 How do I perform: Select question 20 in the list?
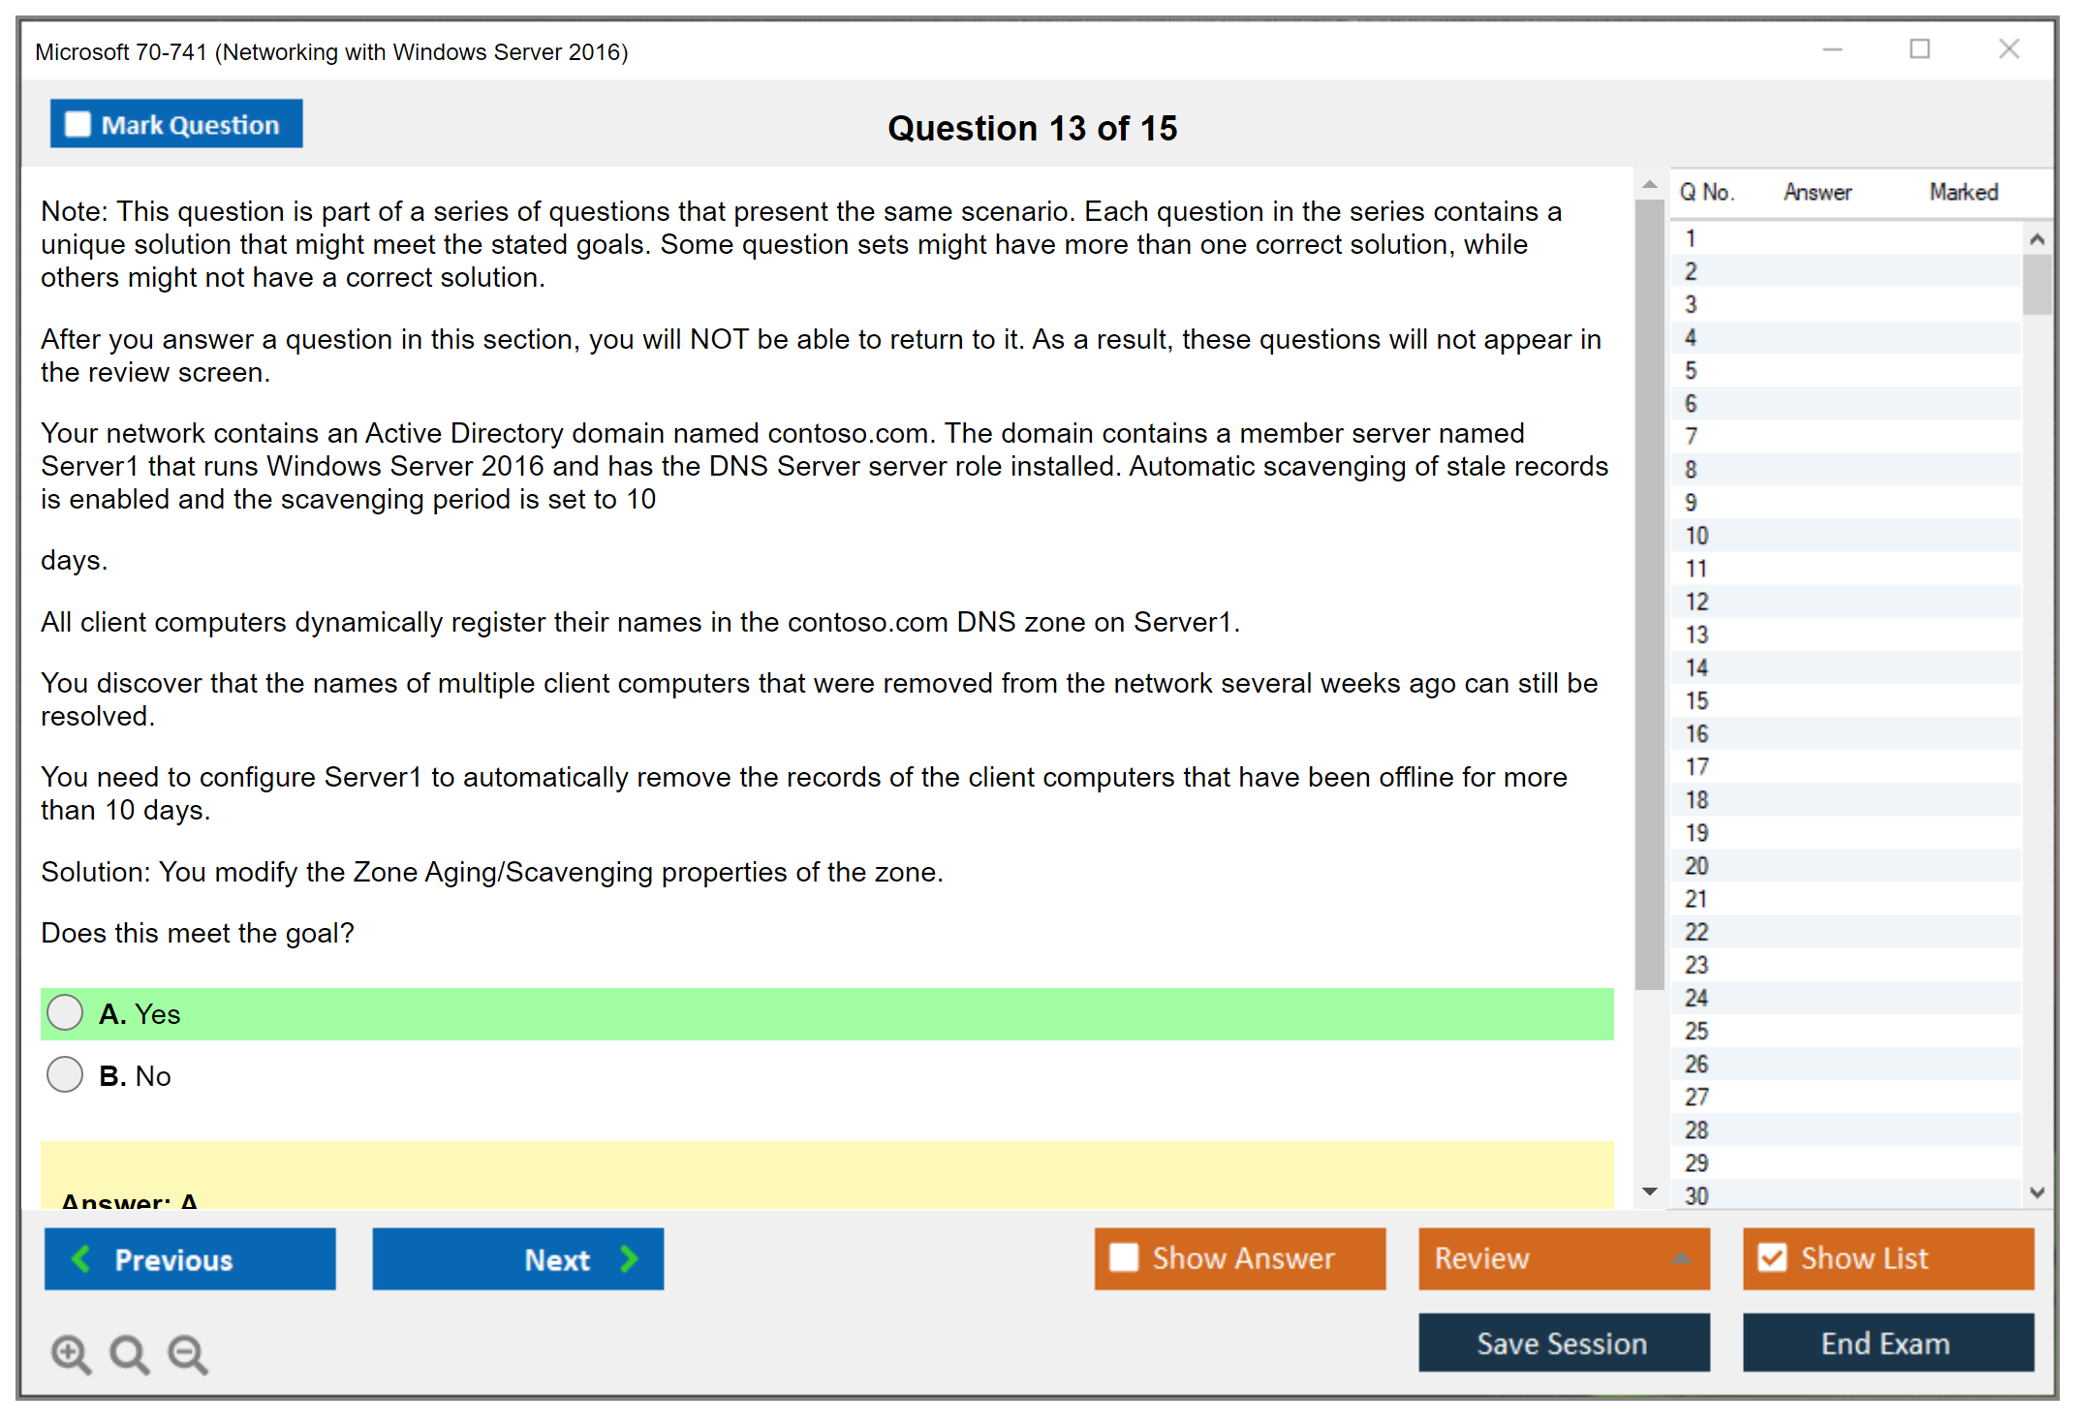point(1696,866)
